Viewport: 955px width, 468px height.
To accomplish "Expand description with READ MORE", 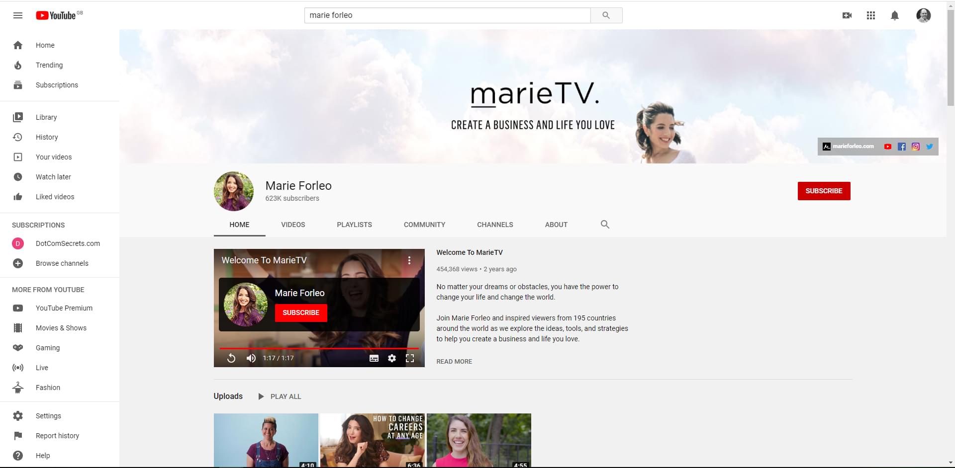I will pos(454,362).
